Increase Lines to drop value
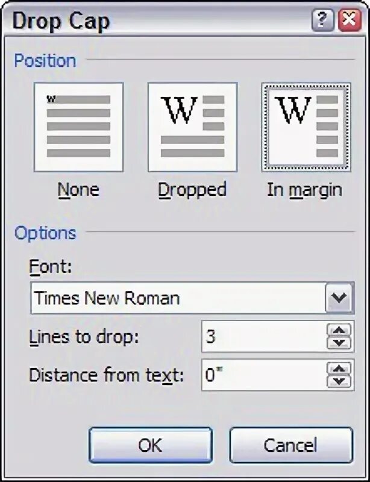 pos(339,330)
